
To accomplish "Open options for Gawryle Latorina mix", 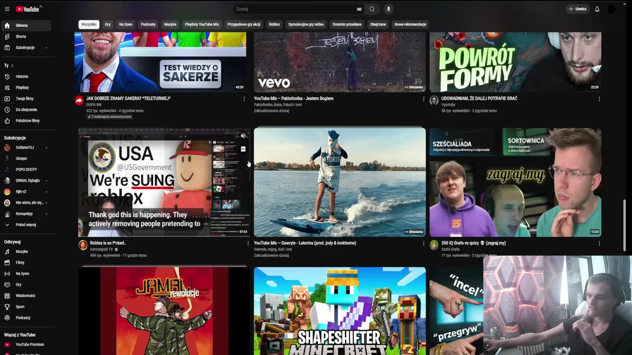I will (424, 243).
